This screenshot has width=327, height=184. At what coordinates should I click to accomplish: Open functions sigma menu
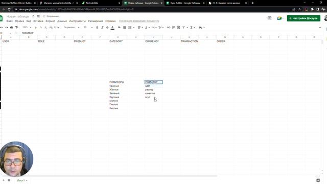tap(191, 27)
